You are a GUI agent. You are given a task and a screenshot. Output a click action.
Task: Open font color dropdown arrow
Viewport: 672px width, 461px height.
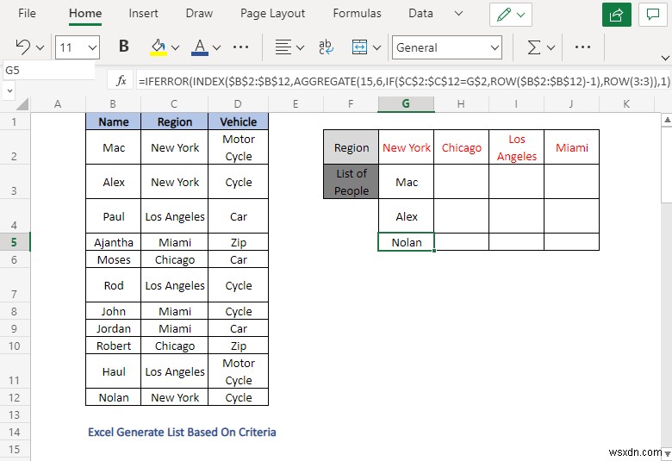click(217, 47)
